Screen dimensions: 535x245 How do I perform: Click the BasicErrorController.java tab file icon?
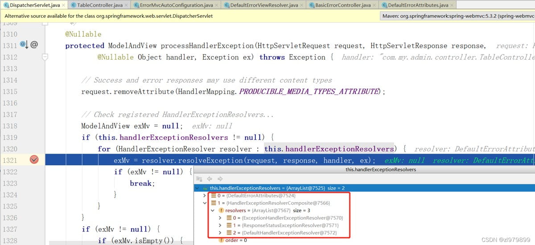(313, 5)
